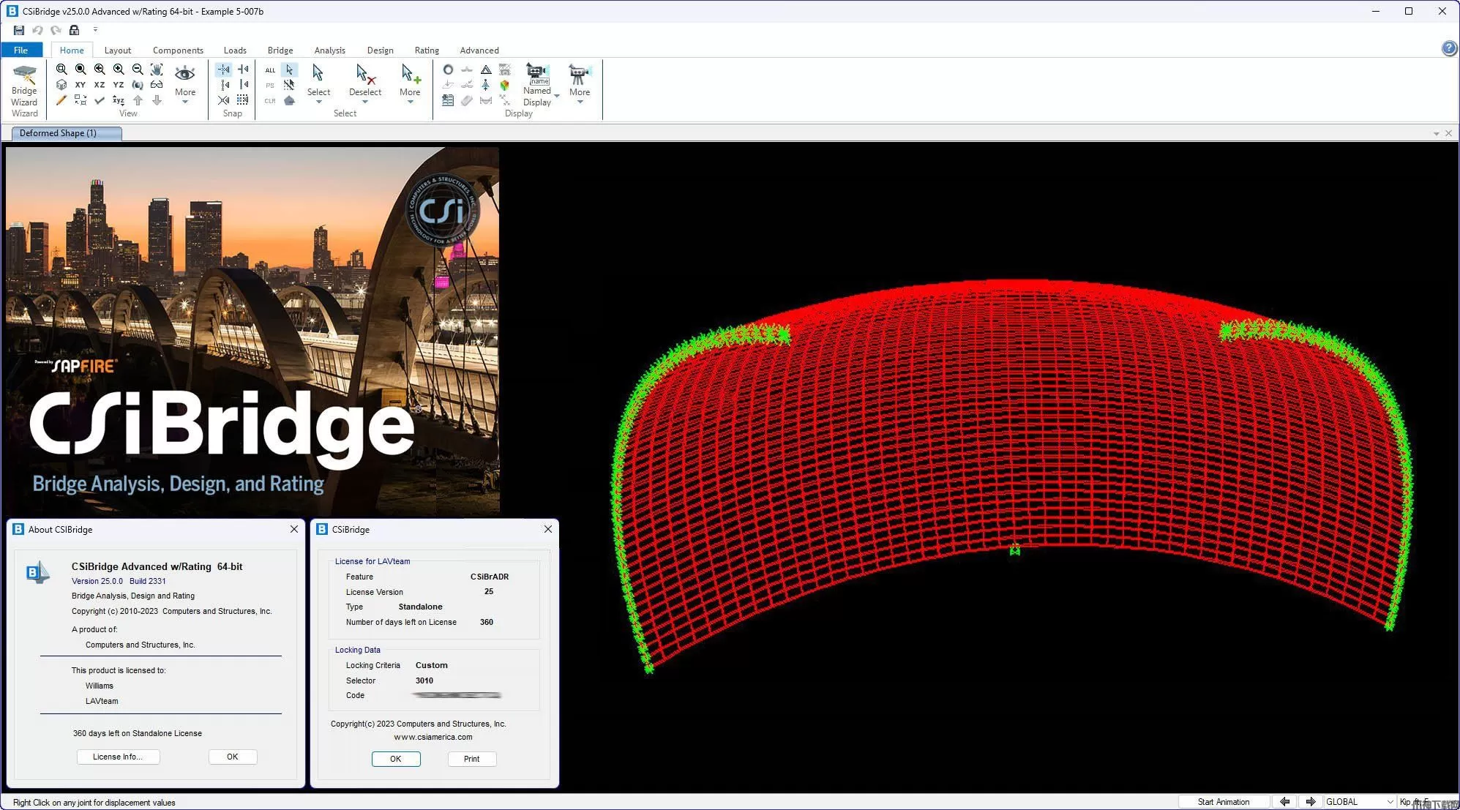Viewport: 1460px width, 810px height.
Task: Click the save disk icon
Action: click(x=19, y=30)
